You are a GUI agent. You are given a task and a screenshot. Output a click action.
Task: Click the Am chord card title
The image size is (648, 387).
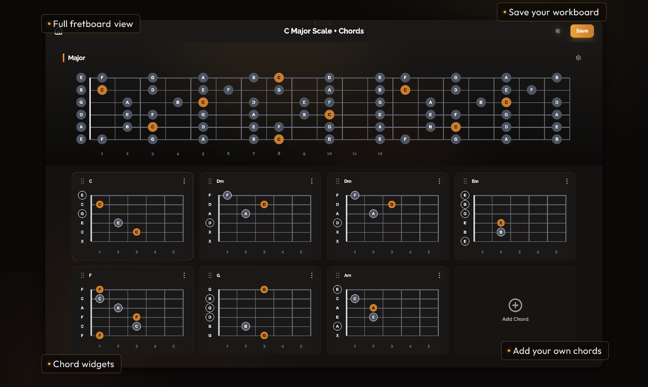pos(347,275)
